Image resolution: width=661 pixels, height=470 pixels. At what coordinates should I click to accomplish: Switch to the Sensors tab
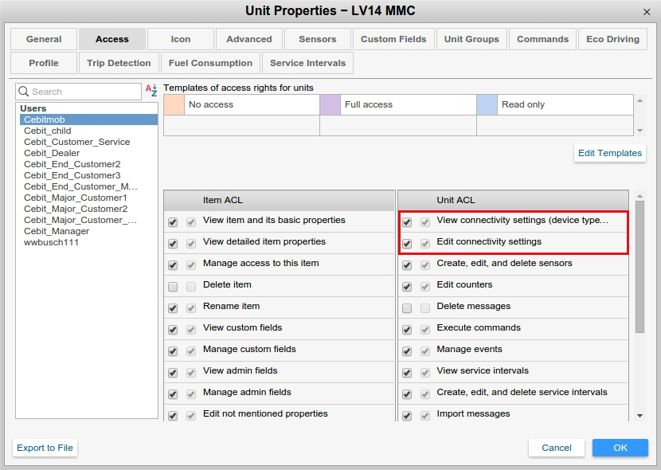click(318, 39)
